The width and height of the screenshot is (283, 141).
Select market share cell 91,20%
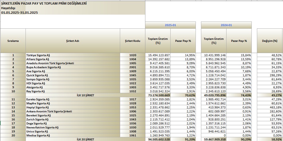(x=183, y=139)
